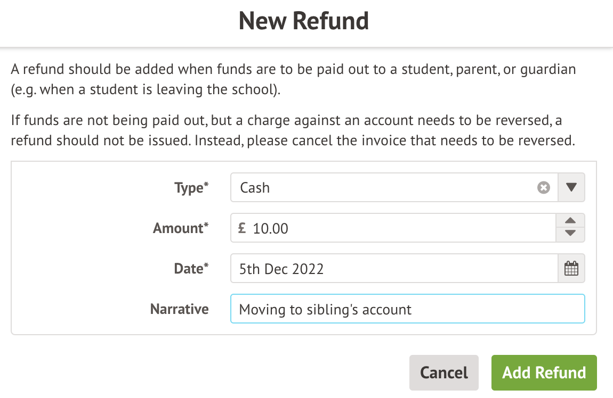Viewport: 613px width, 398px height.
Task: Open the calendar date picker icon
Action: tap(571, 269)
